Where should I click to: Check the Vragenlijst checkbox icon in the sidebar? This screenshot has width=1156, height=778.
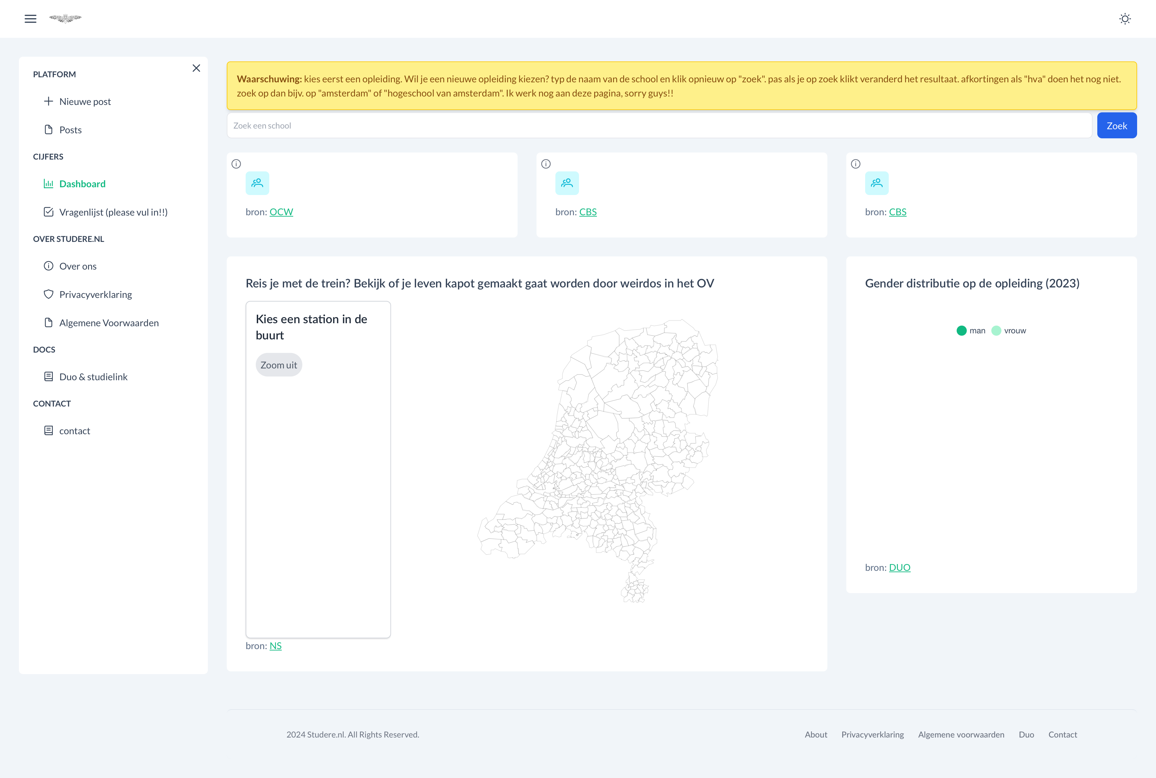click(x=49, y=212)
